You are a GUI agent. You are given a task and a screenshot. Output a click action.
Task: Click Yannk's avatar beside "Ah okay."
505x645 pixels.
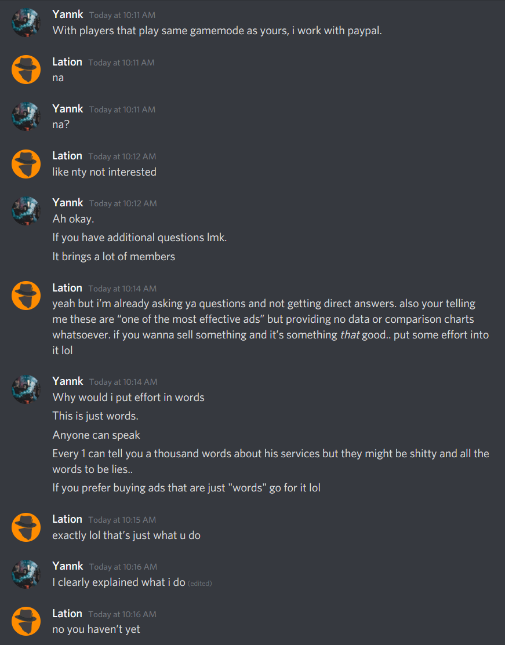tap(26, 210)
